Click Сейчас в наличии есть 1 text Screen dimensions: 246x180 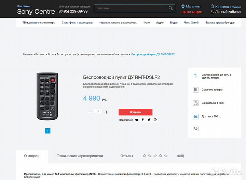[x=216, y=76]
